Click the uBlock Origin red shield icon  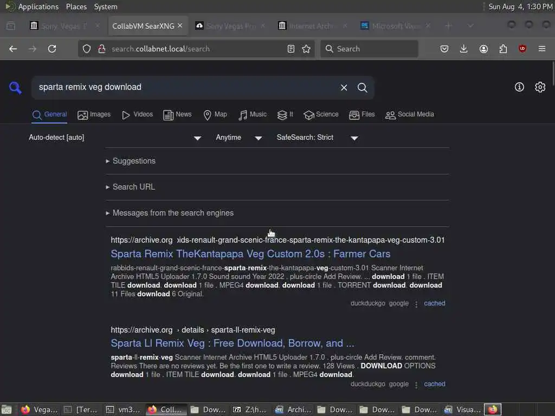click(x=522, y=49)
